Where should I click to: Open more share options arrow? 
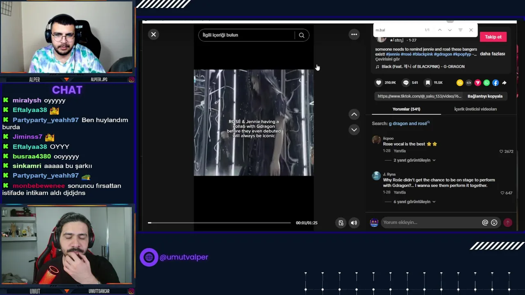pos(504,83)
